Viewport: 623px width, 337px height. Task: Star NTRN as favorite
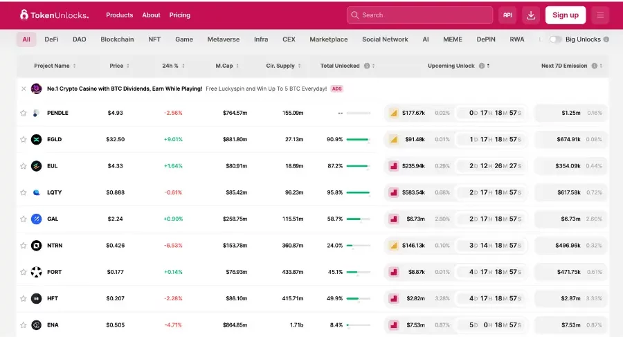pos(24,246)
